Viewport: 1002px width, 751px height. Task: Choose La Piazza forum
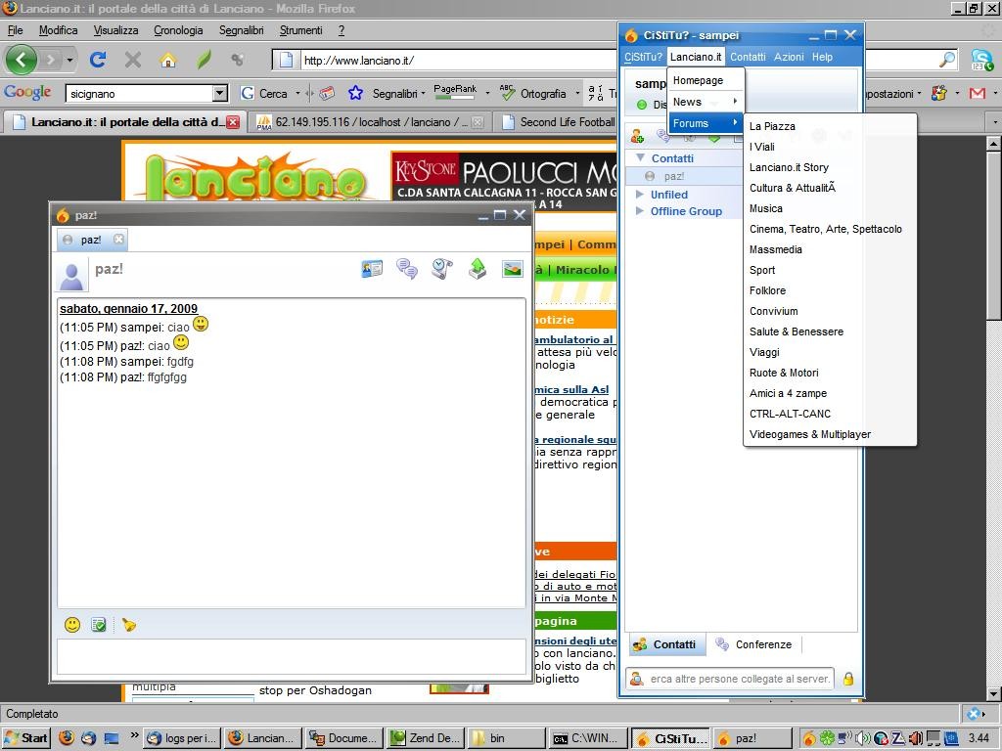pos(830,126)
